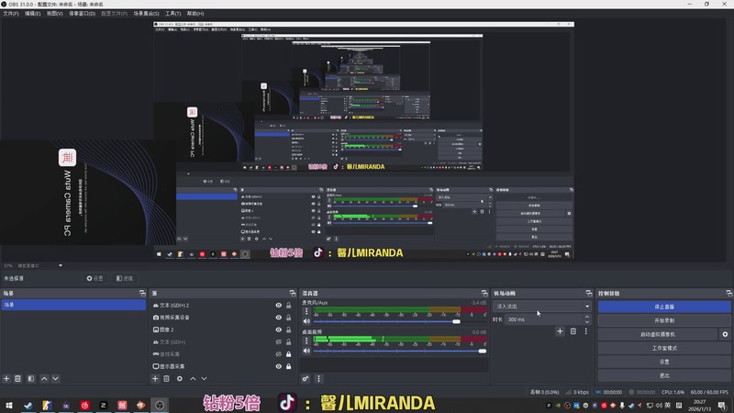Click the 工作室模式 button

point(664,348)
